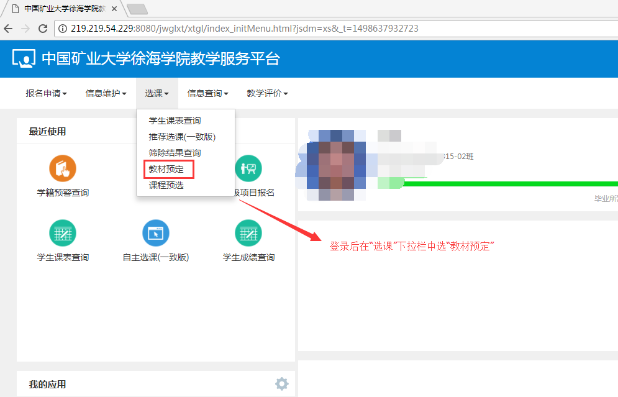Viewport: 618px width, 397px height.
Task: Click the 学籍预警查询 label
Action: click(x=63, y=193)
